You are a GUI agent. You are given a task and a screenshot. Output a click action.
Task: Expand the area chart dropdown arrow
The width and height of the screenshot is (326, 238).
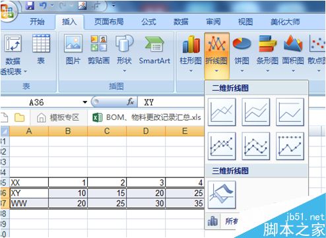293,71
